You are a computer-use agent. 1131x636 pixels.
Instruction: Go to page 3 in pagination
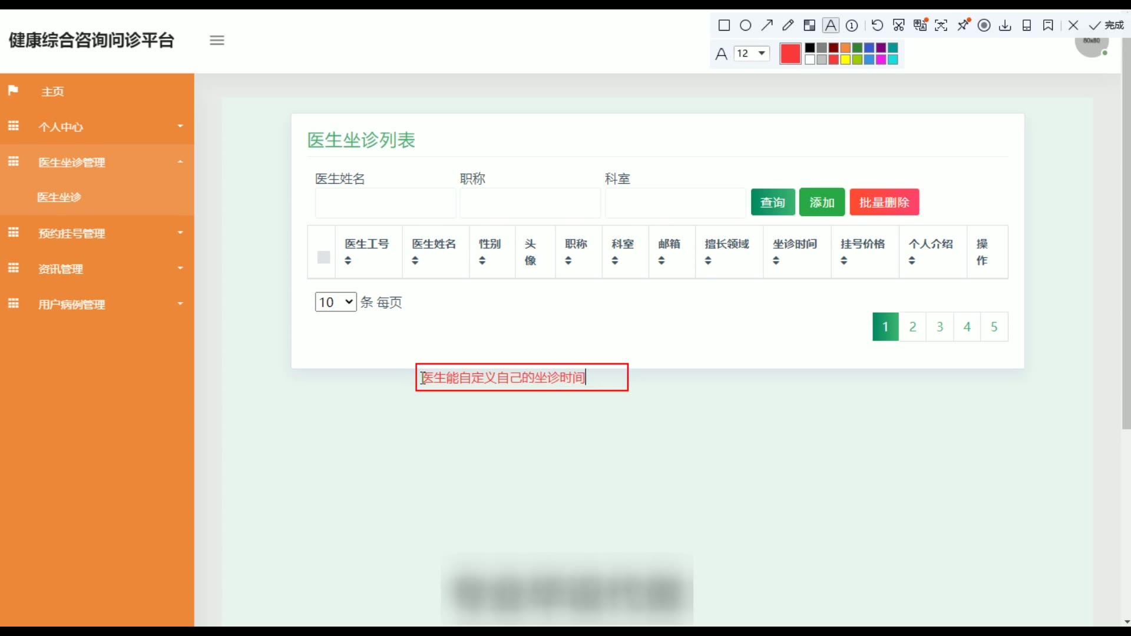click(940, 327)
